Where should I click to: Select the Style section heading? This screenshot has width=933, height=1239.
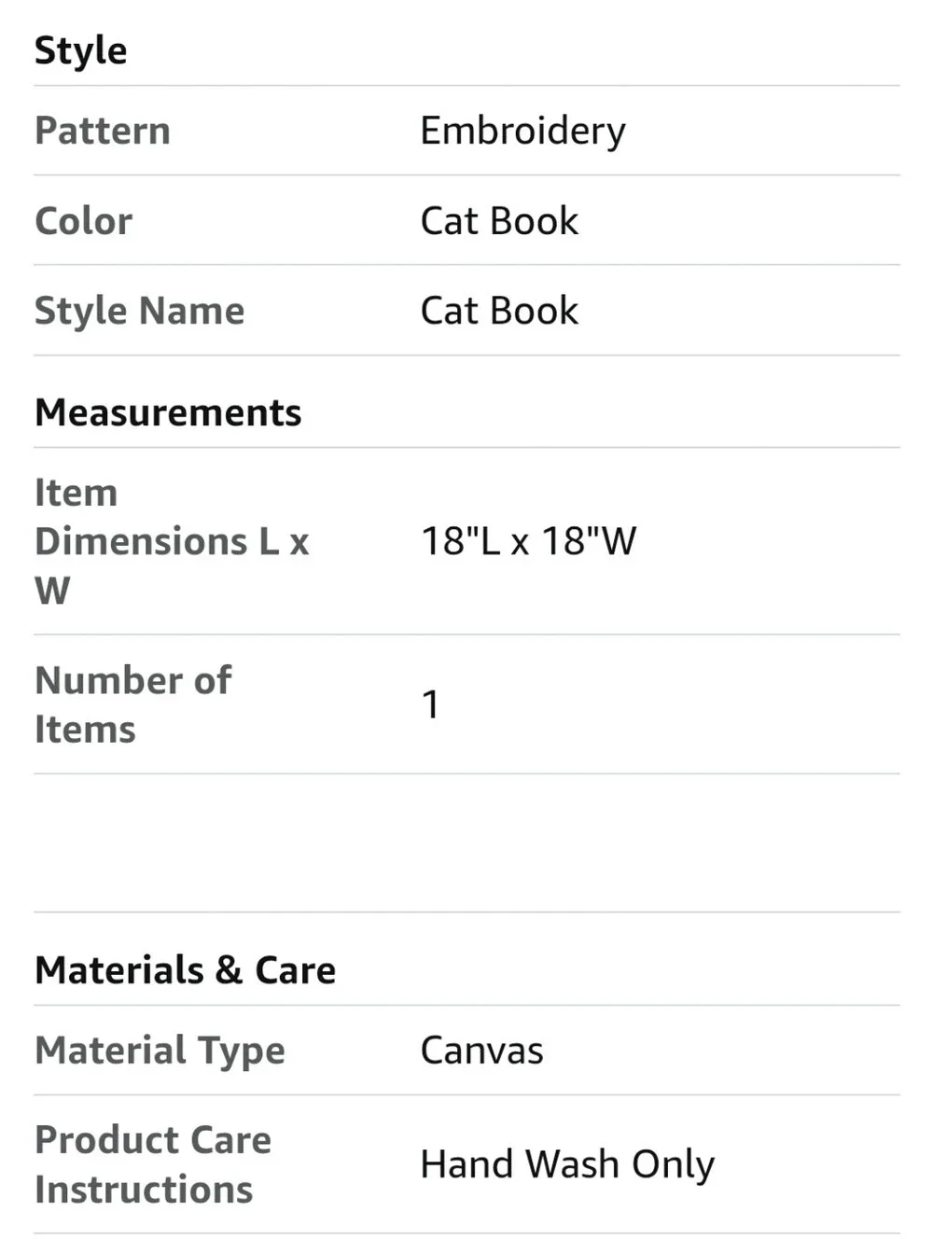pos(80,51)
